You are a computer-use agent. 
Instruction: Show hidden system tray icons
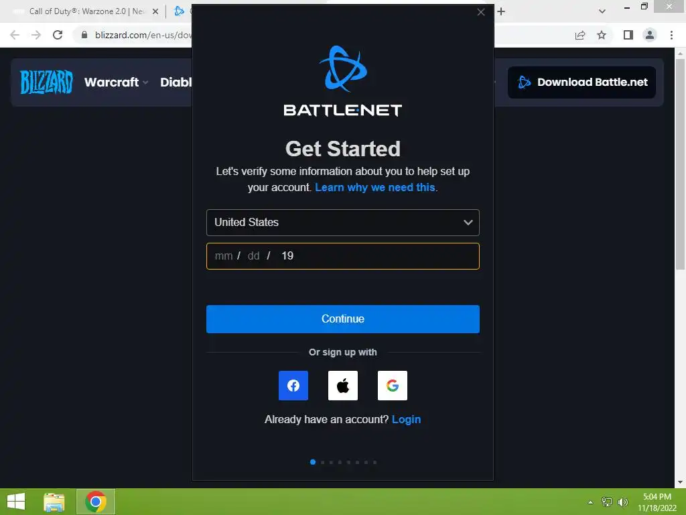point(590,502)
